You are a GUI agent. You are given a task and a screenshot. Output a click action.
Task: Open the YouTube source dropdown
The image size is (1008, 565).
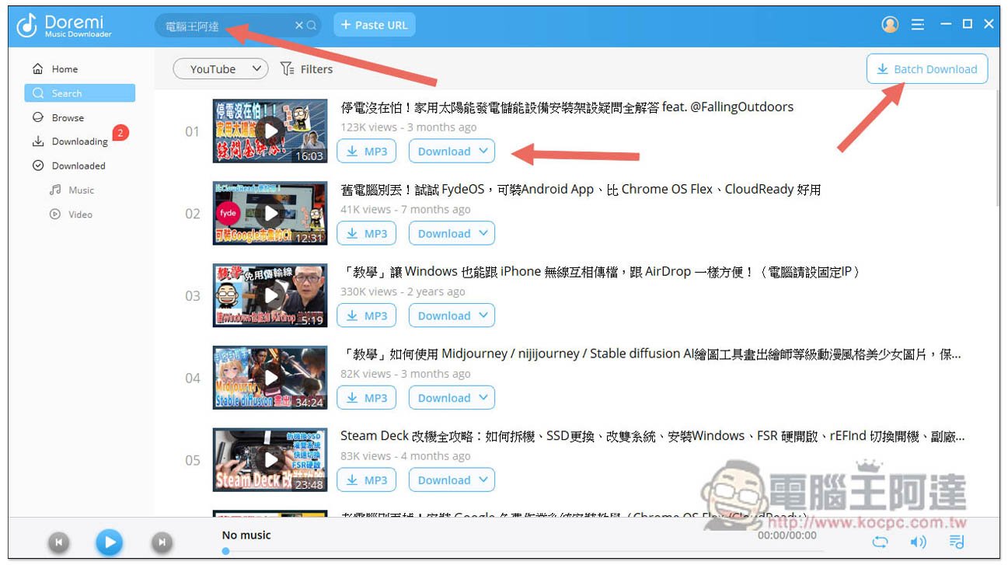[x=221, y=69]
